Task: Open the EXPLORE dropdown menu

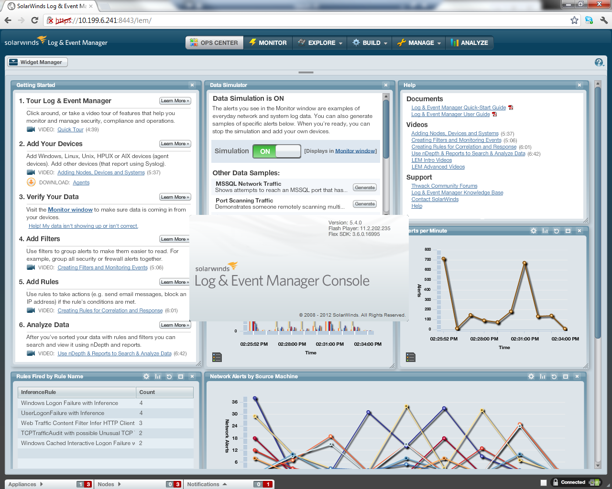Action: tap(319, 43)
